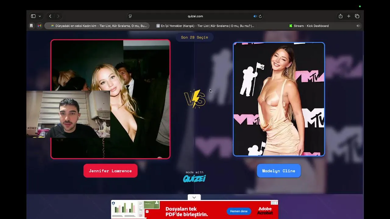The height and width of the screenshot is (219, 390).
Task: Open a new tab
Action: pyautogui.click(x=349, y=16)
